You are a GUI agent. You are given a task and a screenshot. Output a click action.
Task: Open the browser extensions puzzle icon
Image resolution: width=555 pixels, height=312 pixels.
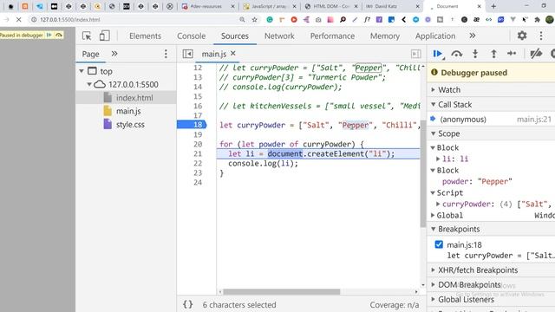point(537,19)
